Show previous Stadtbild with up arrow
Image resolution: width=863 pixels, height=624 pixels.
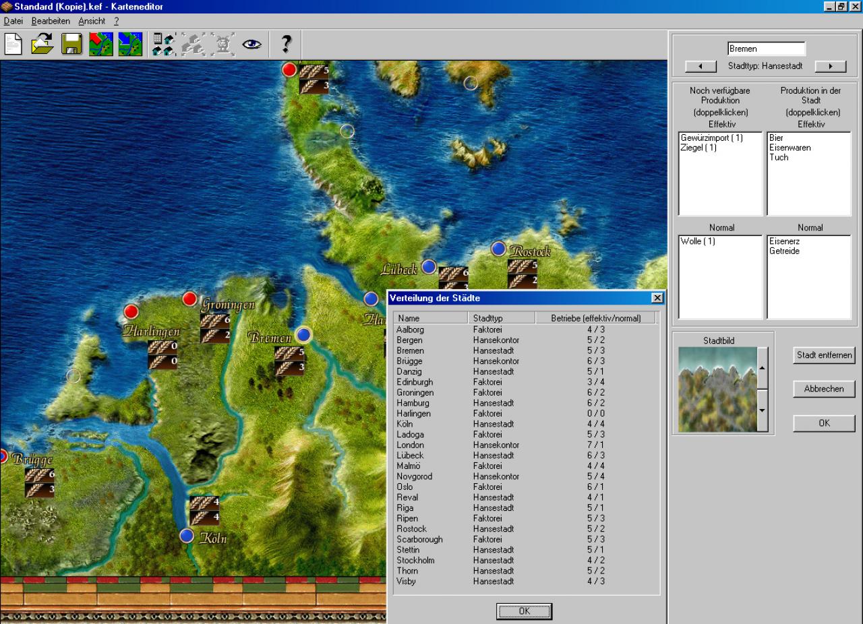coord(763,368)
